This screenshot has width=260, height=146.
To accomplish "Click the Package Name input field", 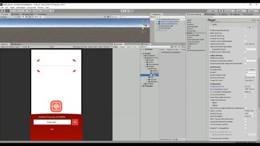I will pyautogui.click(x=250, y=69).
